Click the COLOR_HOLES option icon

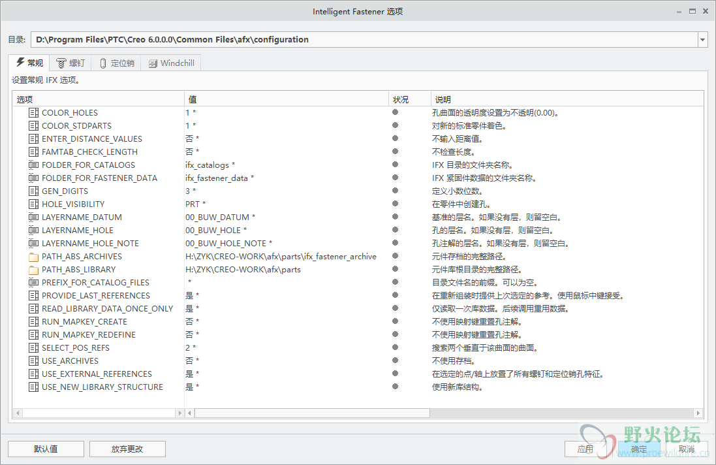click(x=33, y=112)
